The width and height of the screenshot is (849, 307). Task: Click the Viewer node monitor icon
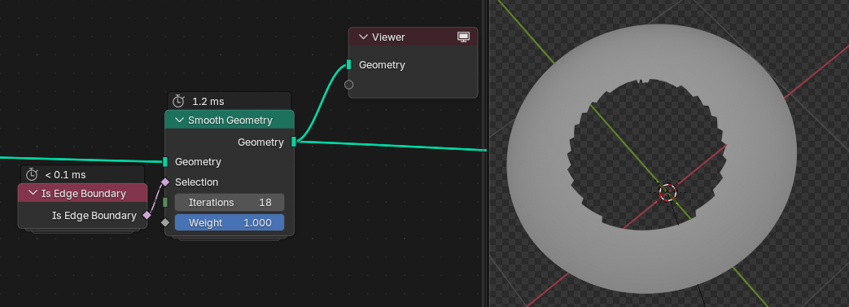(x=463, y=37)
